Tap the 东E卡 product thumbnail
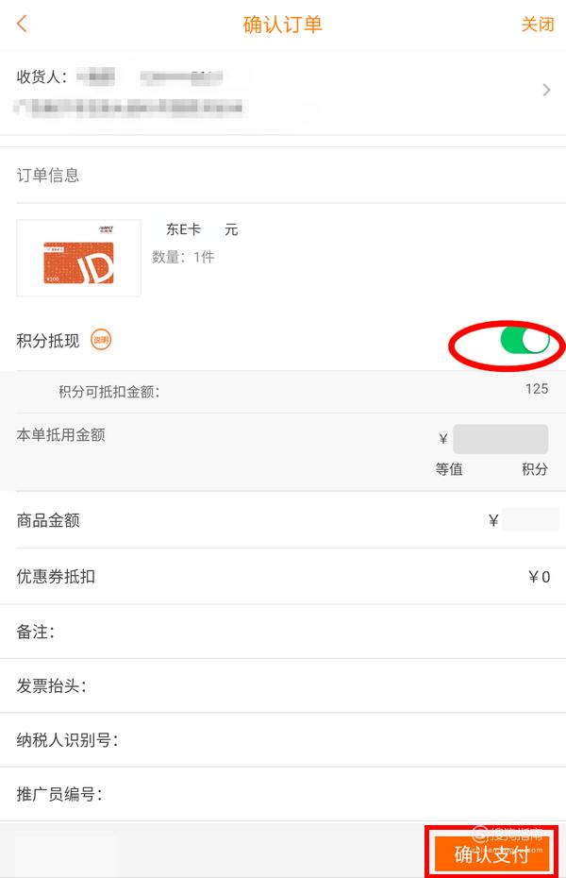The height and width of the screenshot is (878, 566). click(79, 258)
